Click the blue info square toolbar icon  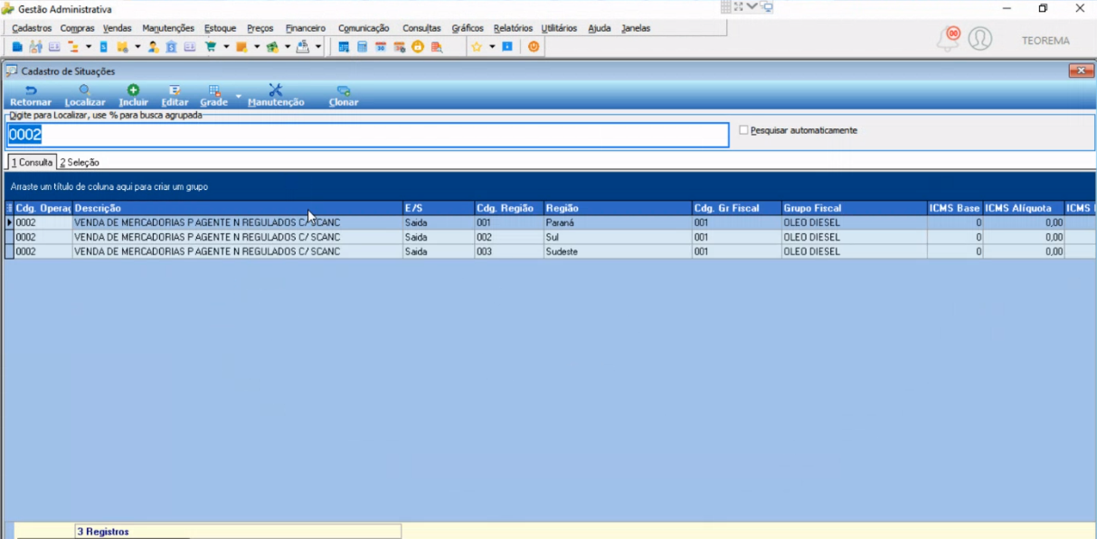tap(507, 46)
